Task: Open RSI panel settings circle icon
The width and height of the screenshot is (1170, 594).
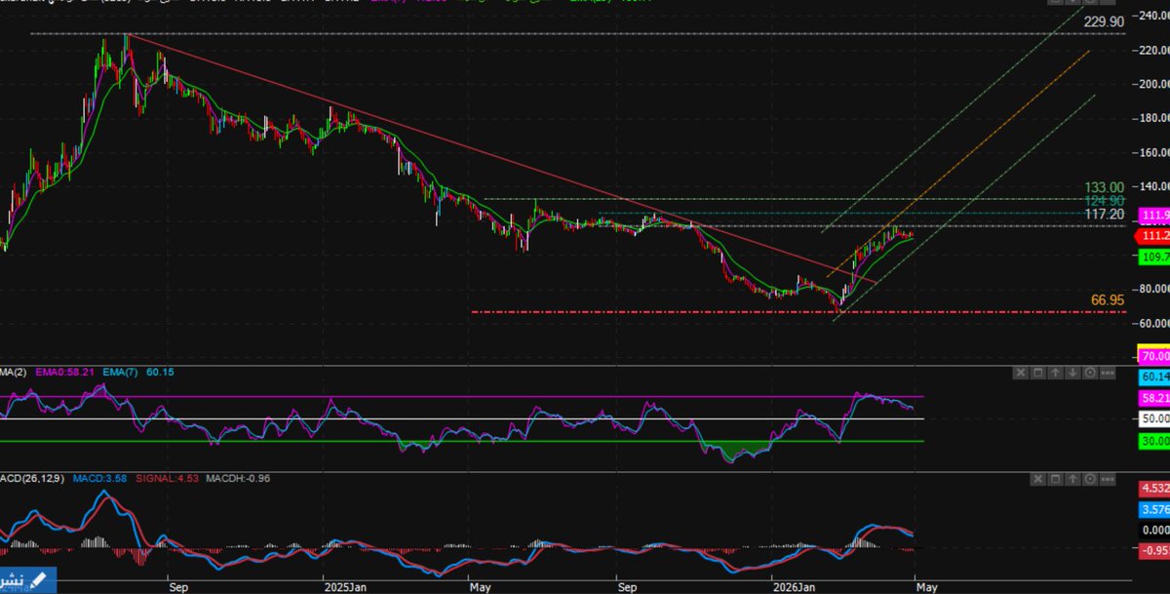Action: click(x=1090, y=373)
